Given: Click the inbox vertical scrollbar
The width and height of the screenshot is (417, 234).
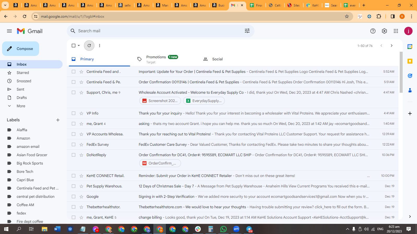Looking at the screenshot, I should coord(401,72).
